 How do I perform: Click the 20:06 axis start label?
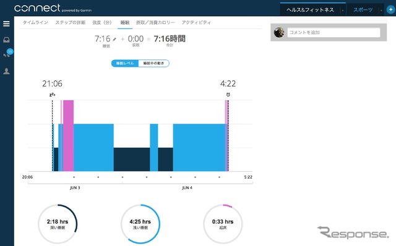(x=27, y=177)
